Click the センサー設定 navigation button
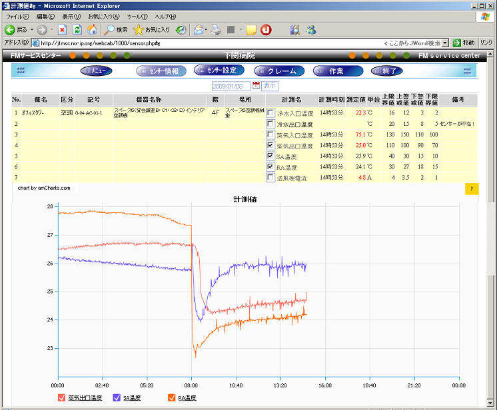The image size is (497, 410). click(219, 70)
